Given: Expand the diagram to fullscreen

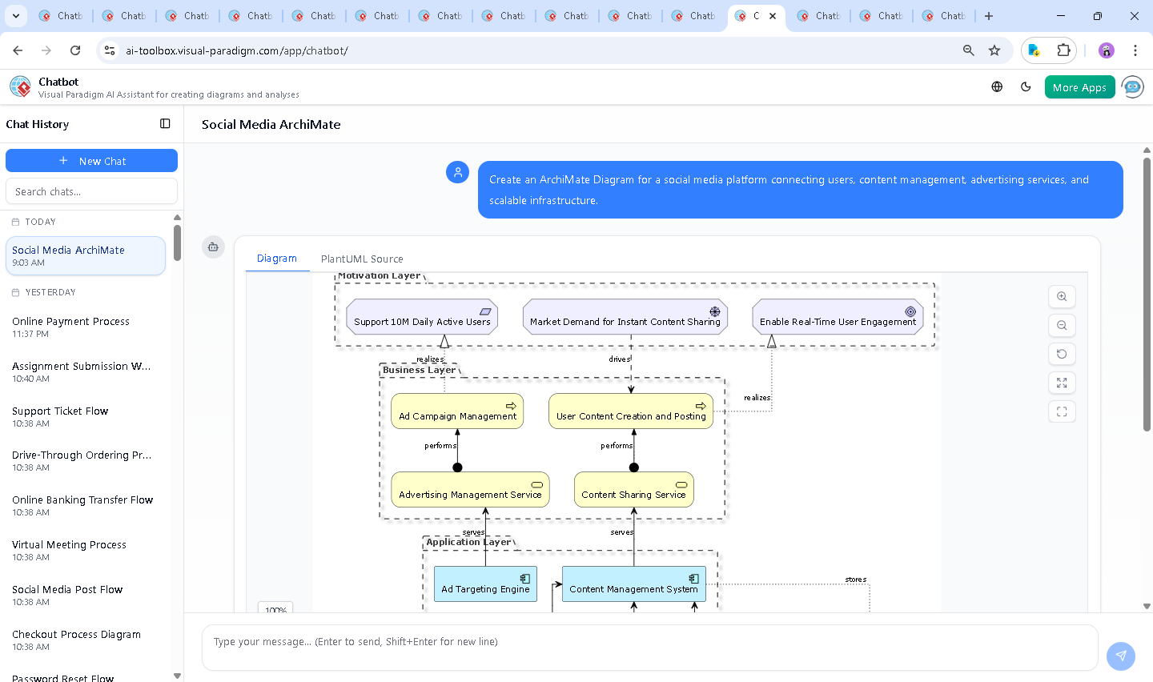Looking at the screenshot, I should pyautogui.click(x=1062, y=383).
